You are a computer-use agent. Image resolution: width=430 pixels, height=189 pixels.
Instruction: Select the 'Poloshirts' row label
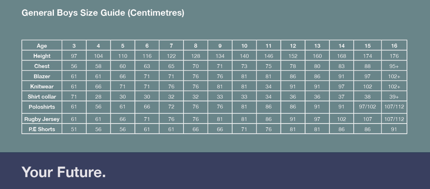point(42,107)
